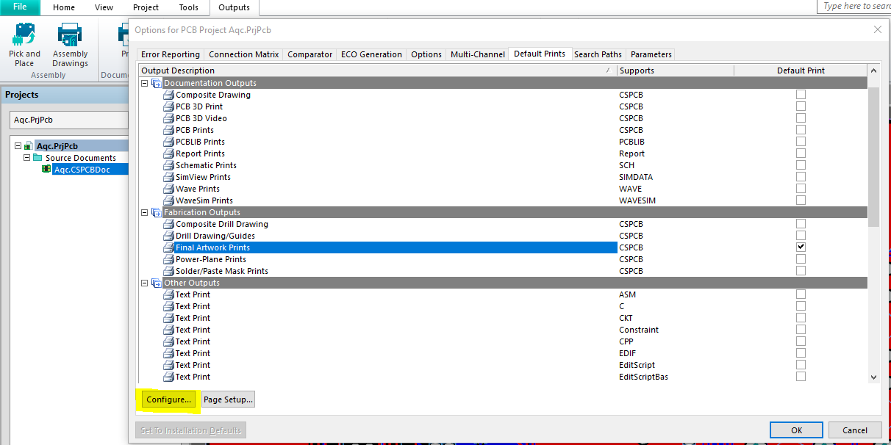This screenshot has width=891, height=445.
Task: Click the WaveSim Prints printer icon
Action: point(169,200)
